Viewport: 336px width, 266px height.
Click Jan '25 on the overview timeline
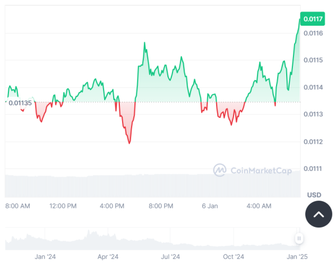tap(297, 256)
